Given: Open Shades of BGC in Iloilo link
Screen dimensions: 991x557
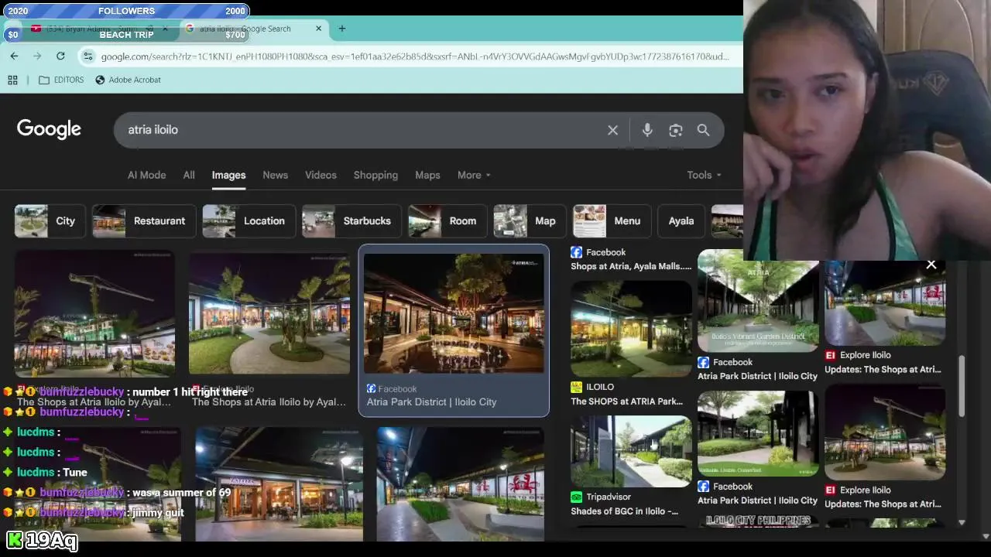Looking at the screenshot, I should (624, 511).
